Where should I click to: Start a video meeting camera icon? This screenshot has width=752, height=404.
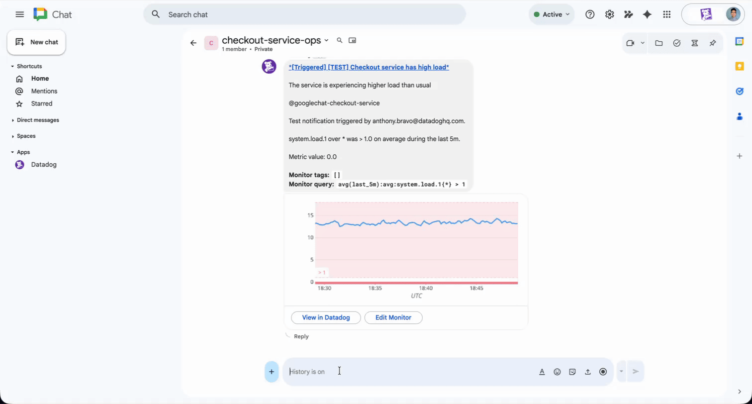(x=630, y=43)
